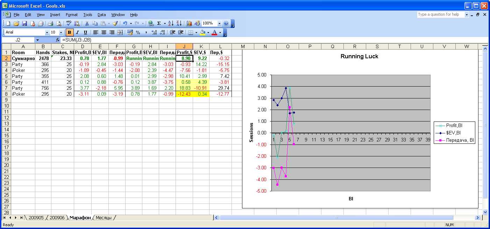This screenshot has height=229, width=490.
Task: Toggle Italic formatting
Action: click(77, 32)
